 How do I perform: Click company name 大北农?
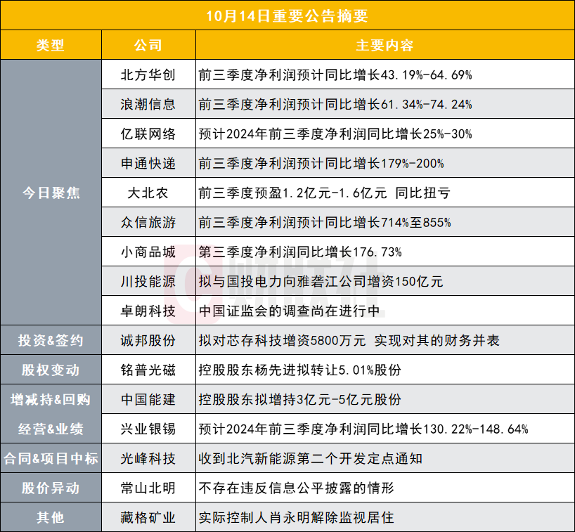pyautogui.click(x=148, y=193)
